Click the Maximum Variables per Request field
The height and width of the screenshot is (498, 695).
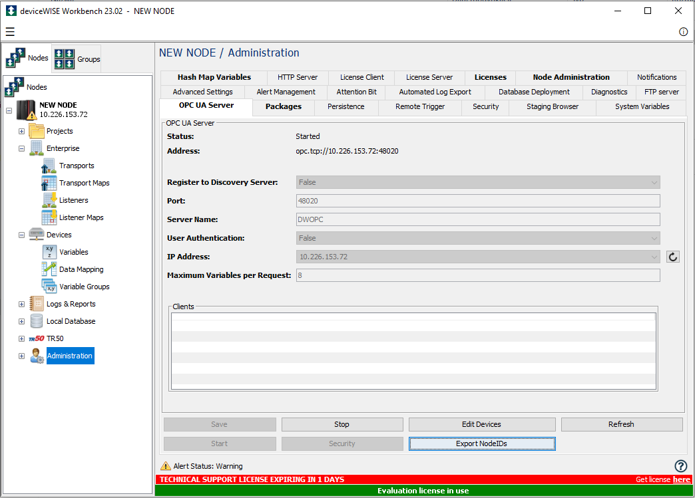[478, 275]
